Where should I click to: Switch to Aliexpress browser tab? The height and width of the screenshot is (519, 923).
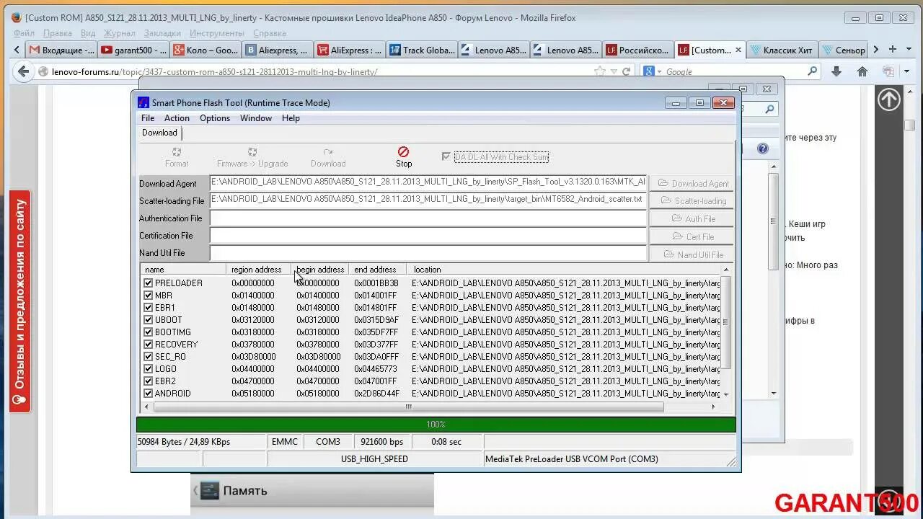tap(277, 50)
